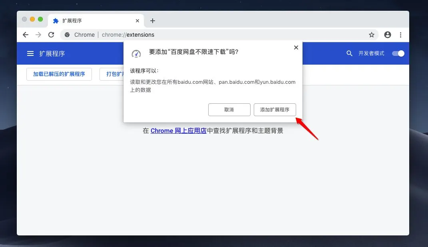Click the yellow minimize window button
The width and height of the screenshot is (428, 247).
[32, 19]
